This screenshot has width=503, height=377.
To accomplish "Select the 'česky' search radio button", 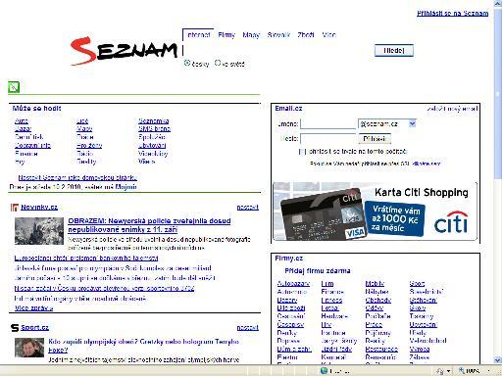I will point(187,63).
